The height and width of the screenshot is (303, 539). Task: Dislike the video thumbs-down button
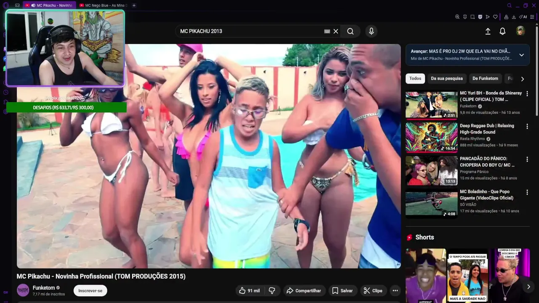click(x=272, y=291)
